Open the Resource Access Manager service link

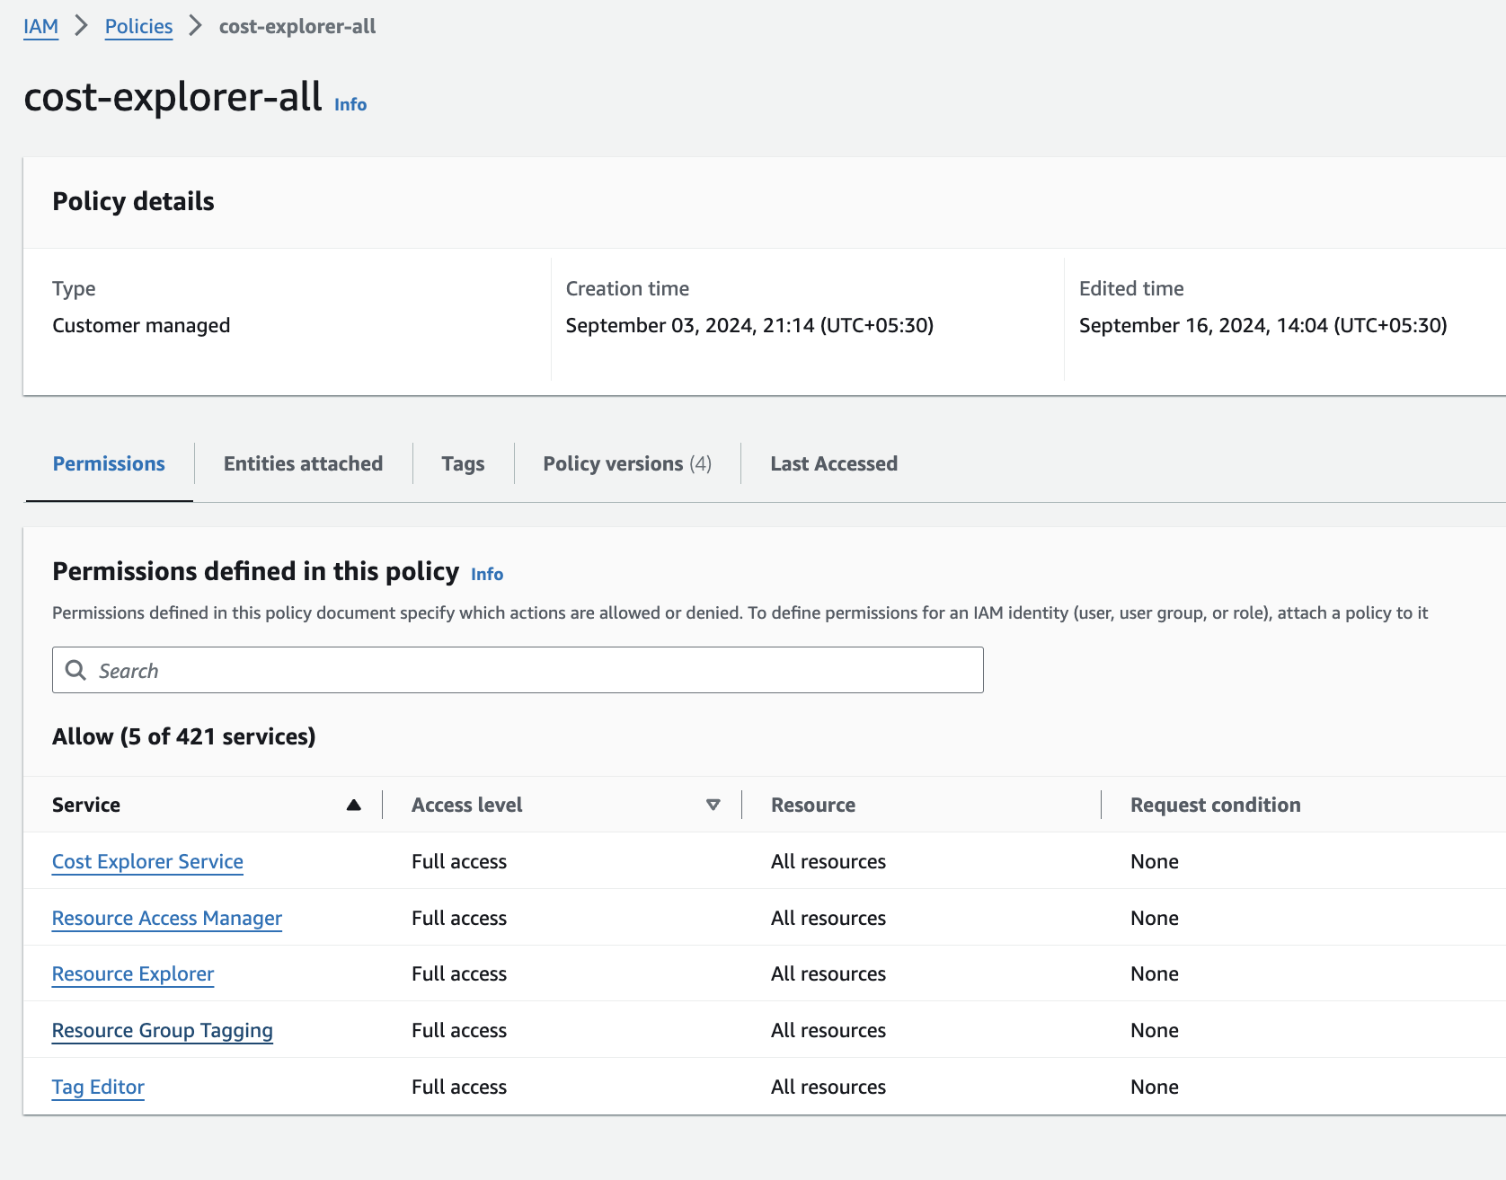(x=166, y=918)
